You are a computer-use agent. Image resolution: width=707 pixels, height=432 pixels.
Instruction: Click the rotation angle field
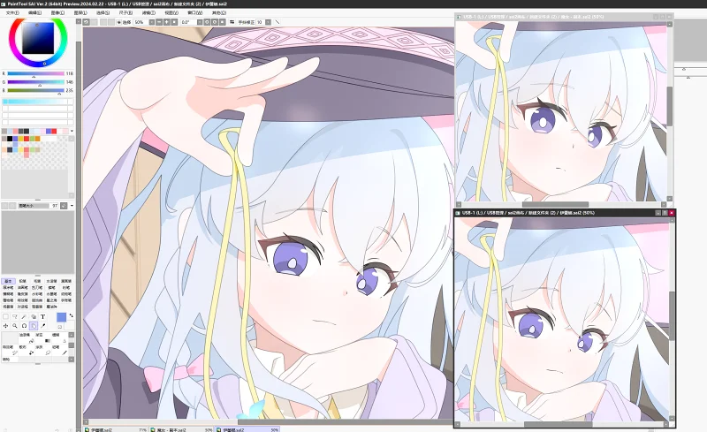point(188,22)
